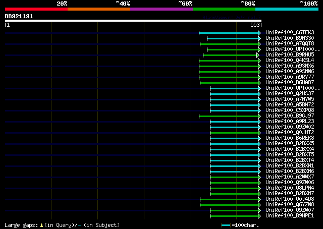The width and height of the screenshot is (323, 229).
Task: Select the UniRef100_B2BXT5 subject name
Action: 290,155
